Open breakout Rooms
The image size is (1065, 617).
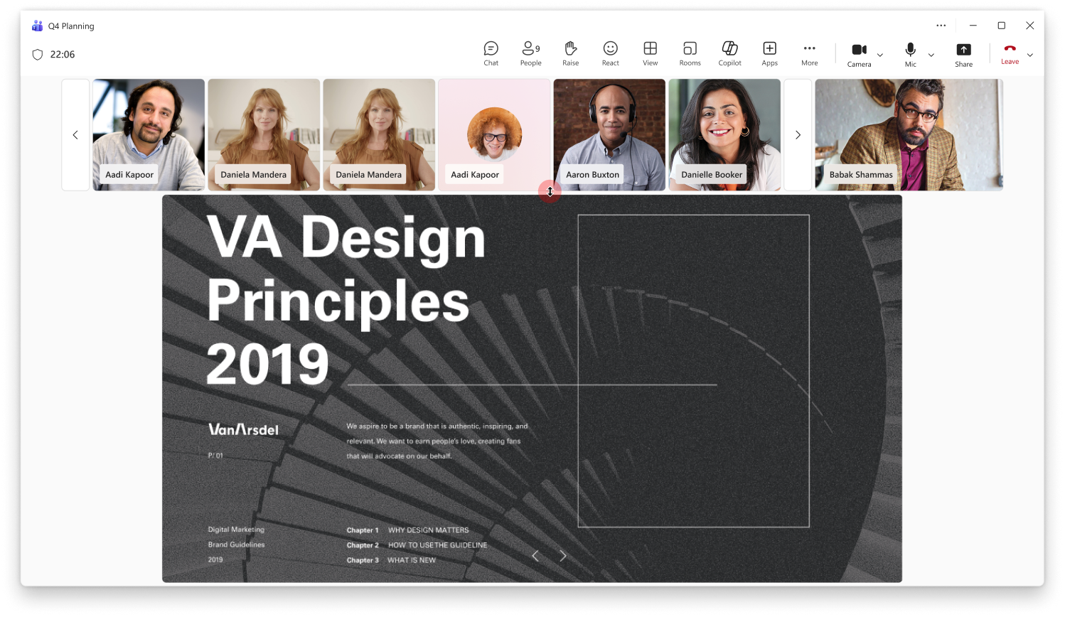click(x=690, y=53)
